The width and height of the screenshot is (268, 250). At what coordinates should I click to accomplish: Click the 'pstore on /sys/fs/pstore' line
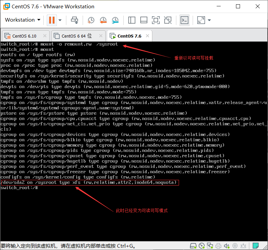pyautogui.click(x=94, y=113)
